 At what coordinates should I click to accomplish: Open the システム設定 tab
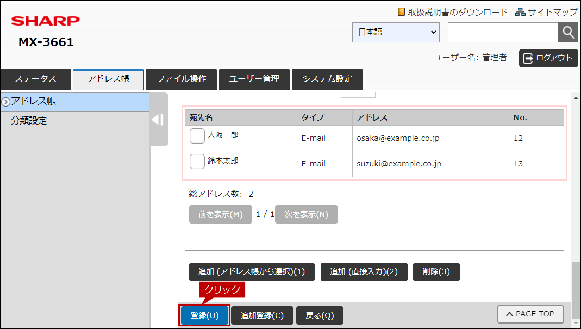(327, 79)
